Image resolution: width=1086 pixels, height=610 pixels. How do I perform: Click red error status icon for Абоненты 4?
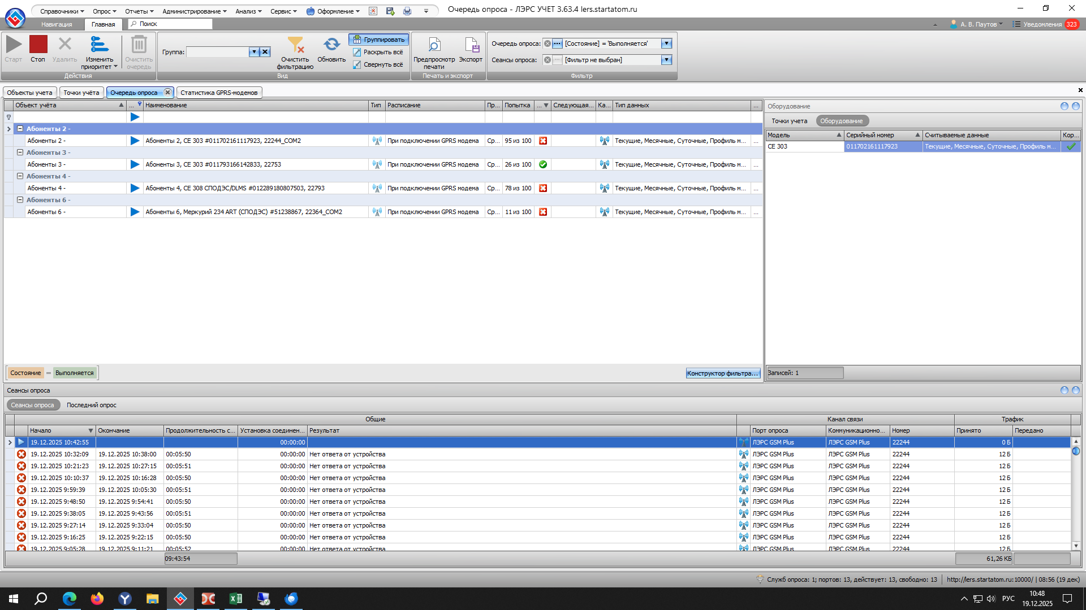point(543,188)
